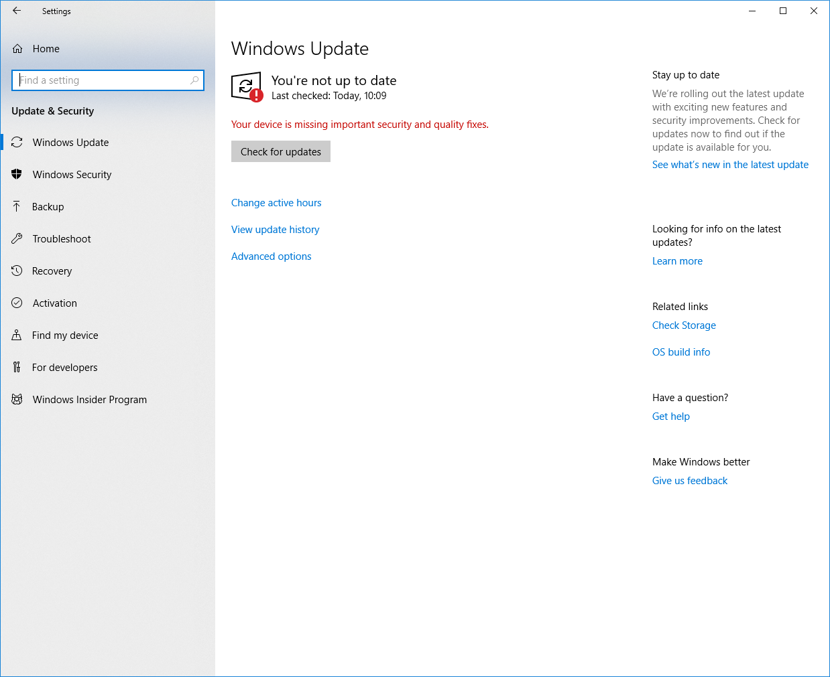This screenshot has height=677, width=830.
Task: Click the Learn more link
Action: (677, 261)
